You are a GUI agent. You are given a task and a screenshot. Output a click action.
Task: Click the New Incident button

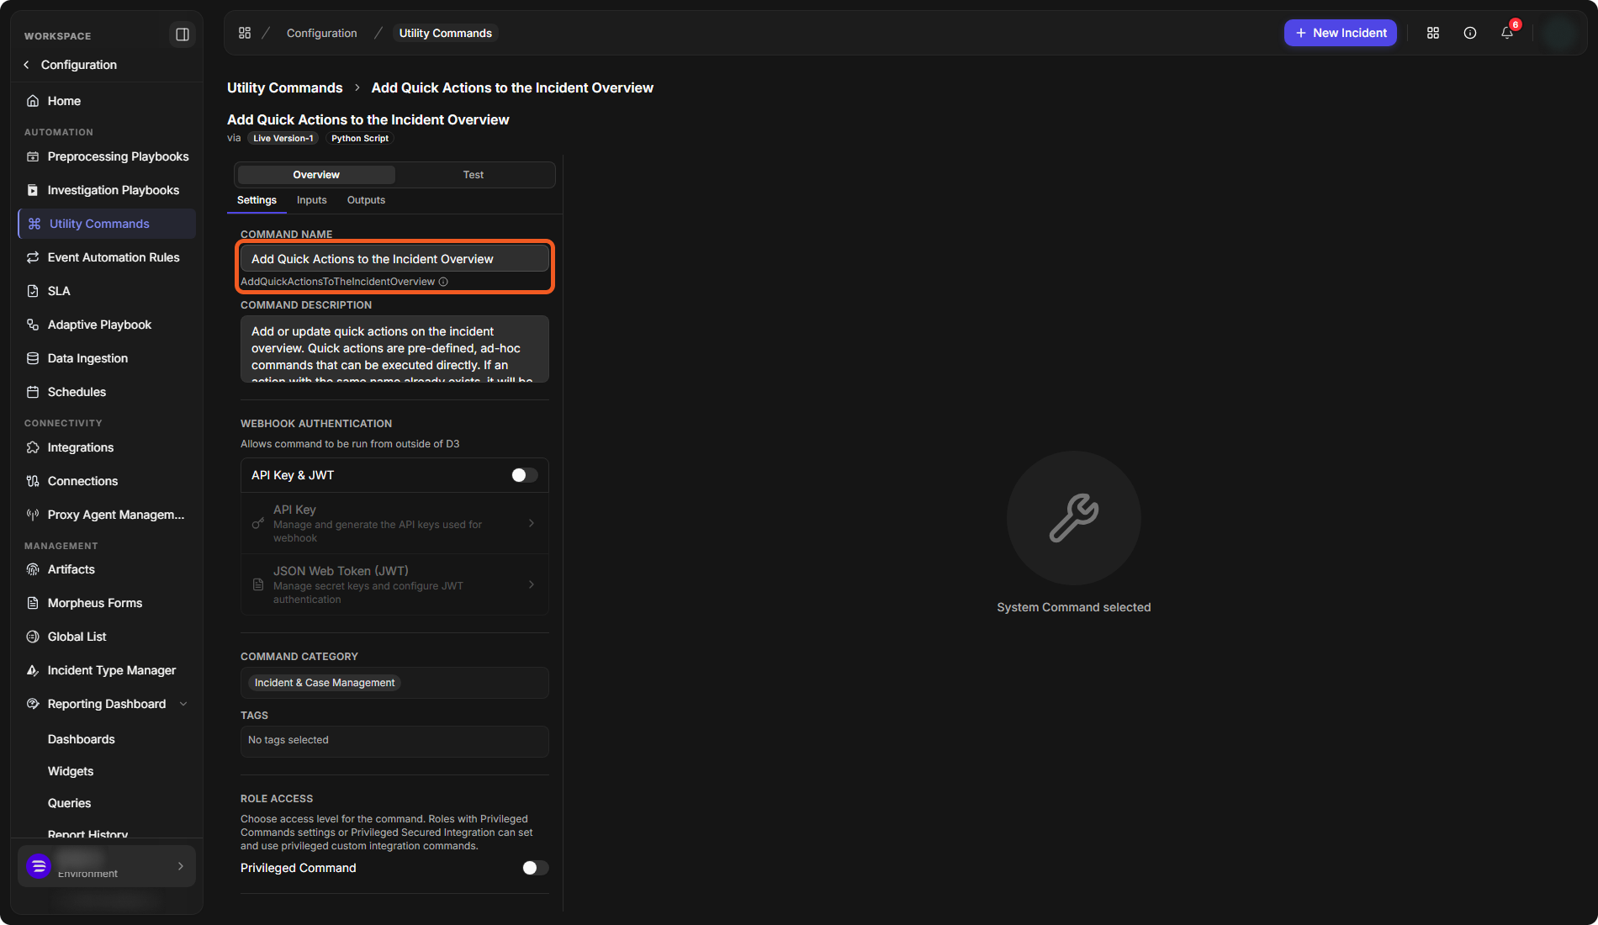pos(1341,33)
